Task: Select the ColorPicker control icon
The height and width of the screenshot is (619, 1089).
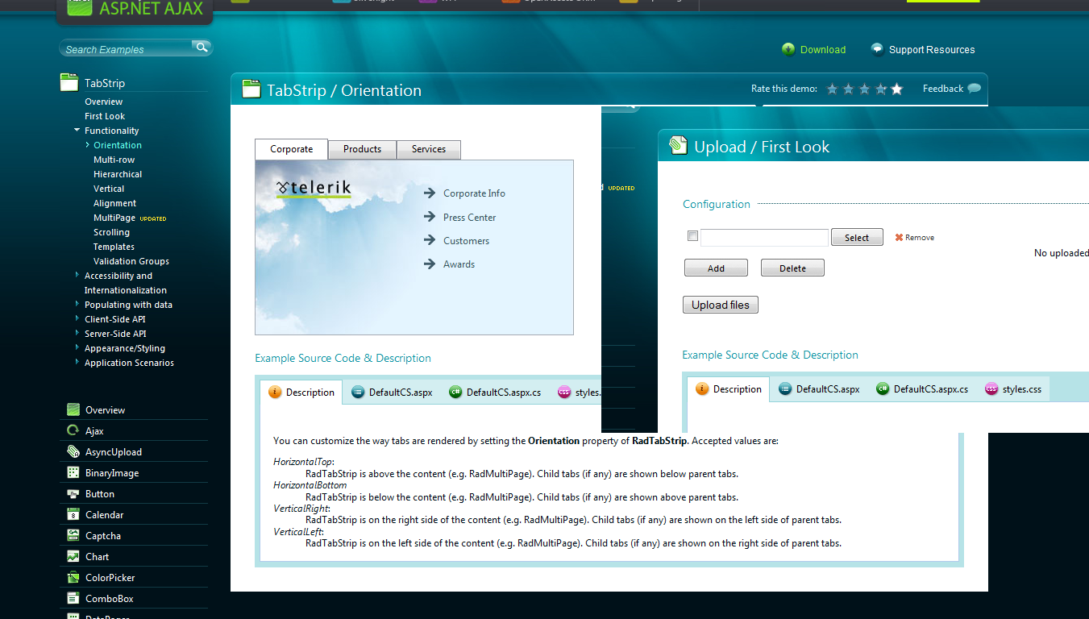Action: [73, 577]
